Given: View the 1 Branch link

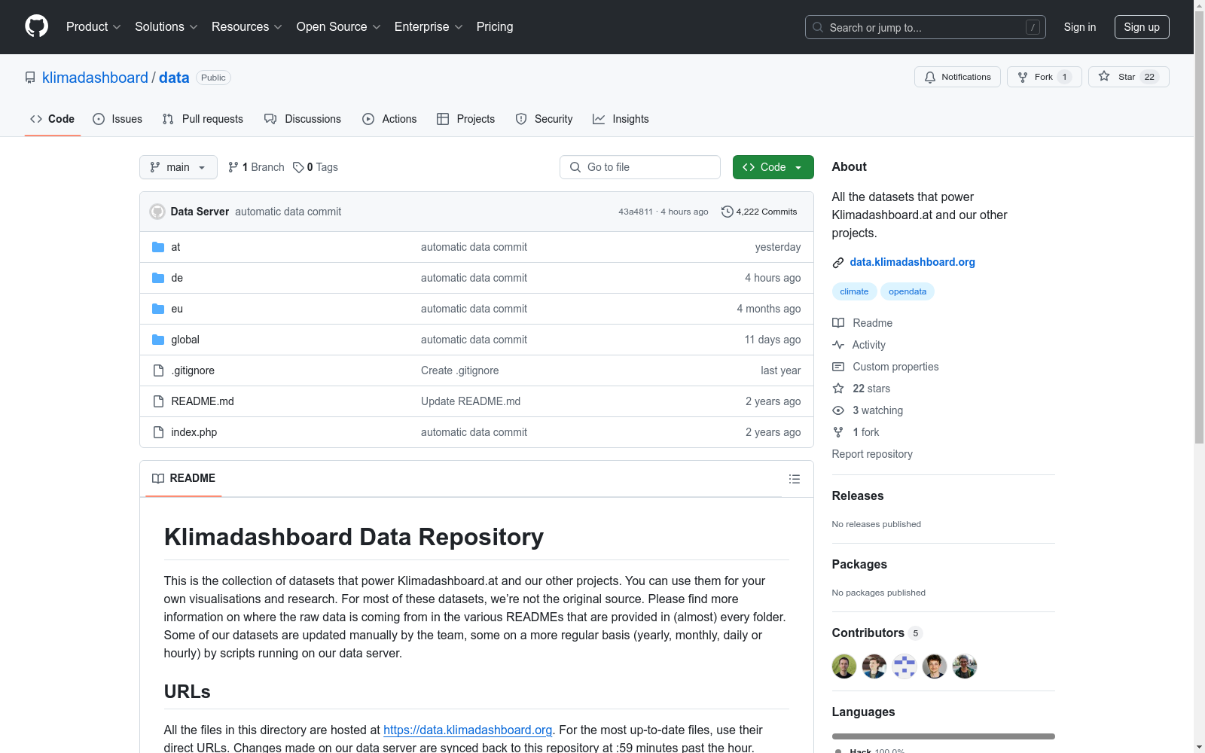Looking at the screenshot, I should click(256, 167).
